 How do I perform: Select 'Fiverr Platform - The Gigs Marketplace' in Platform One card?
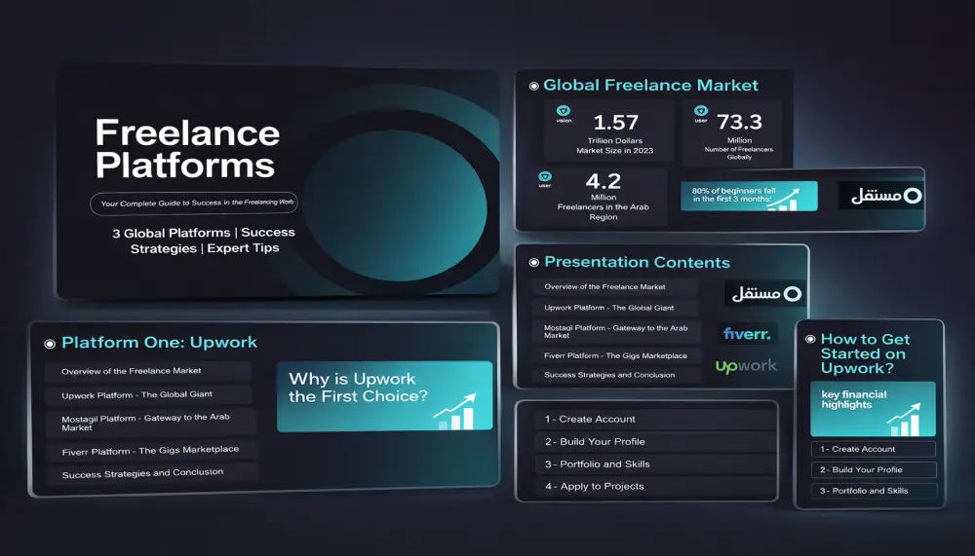(x=152, y=451)
